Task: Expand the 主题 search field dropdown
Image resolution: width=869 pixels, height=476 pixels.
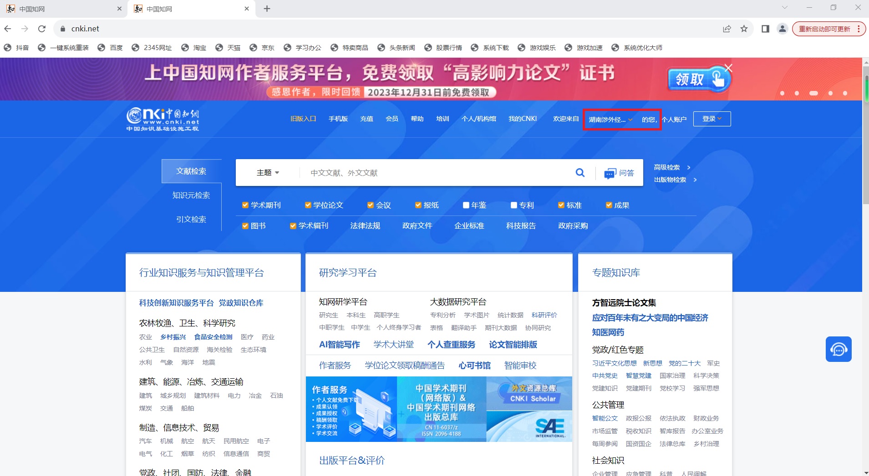Action: point(268,173)
